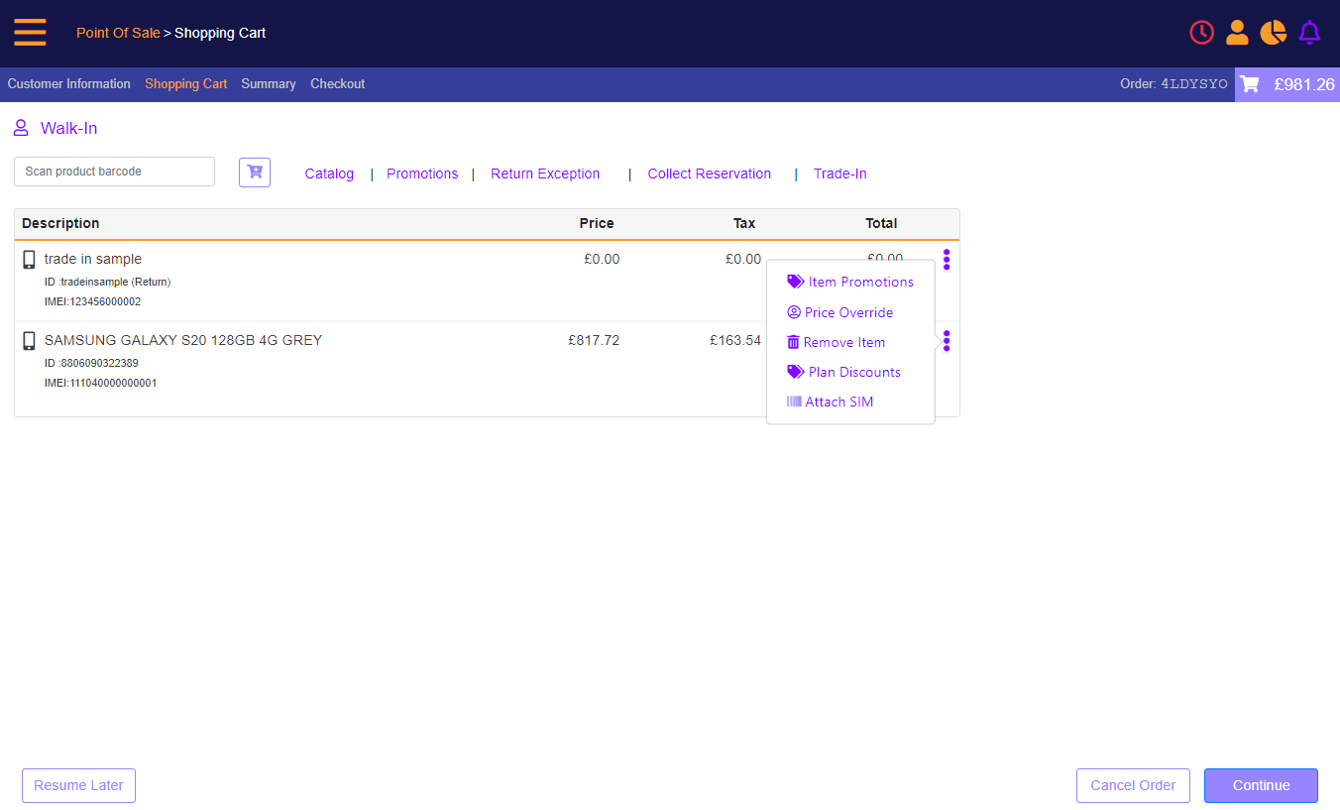
Task: Click the add-to-cart icon button beside barcode field
Action: point(255,172)
